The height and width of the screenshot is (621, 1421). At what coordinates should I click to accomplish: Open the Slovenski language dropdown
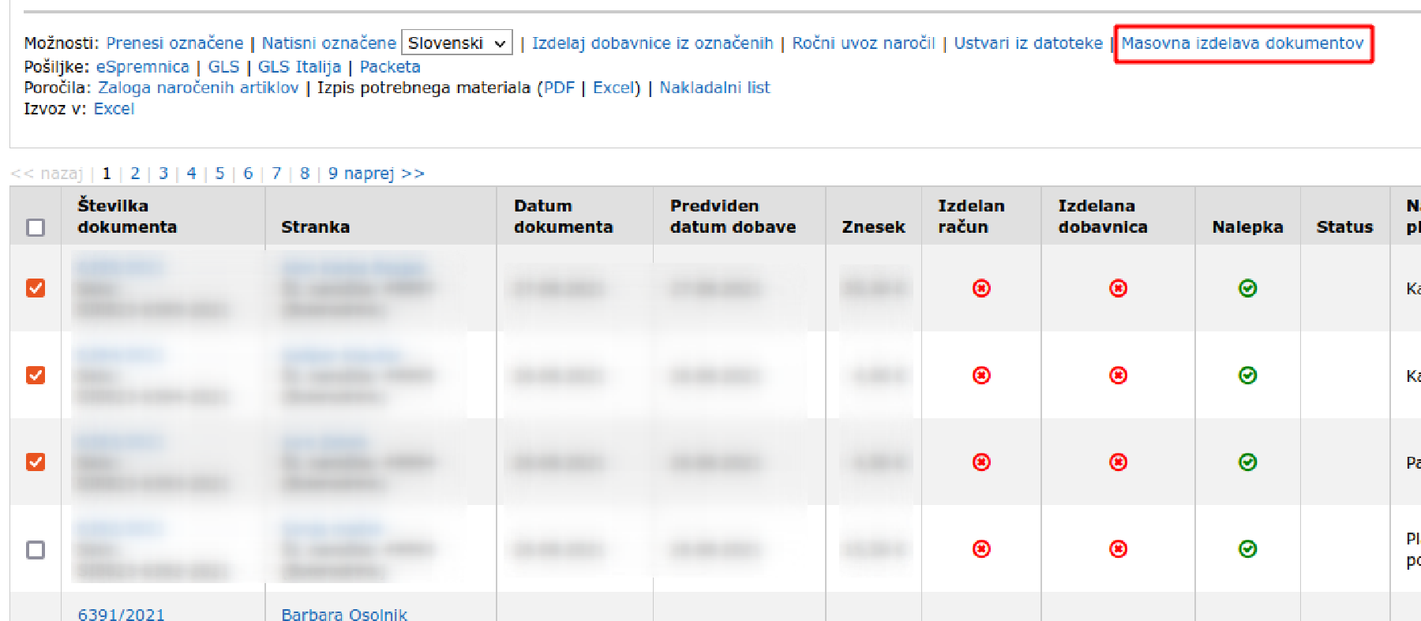click(456, 43)
